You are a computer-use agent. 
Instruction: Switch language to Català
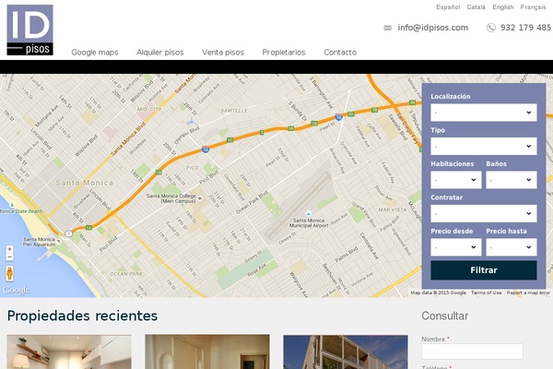coord(477,7)
